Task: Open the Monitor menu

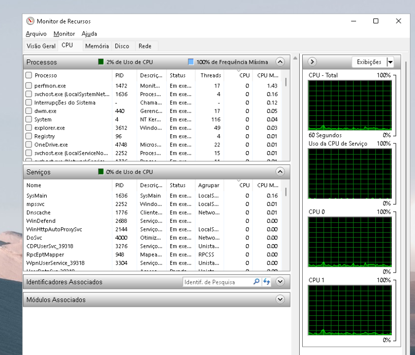Action: coord(64,34)
